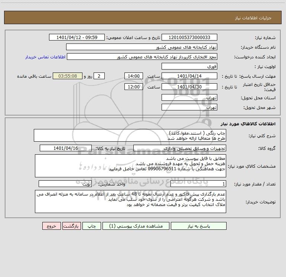Click label تاریخ و ساعت اعلان عمومی
286x277 pixels.
click(133, 38)
